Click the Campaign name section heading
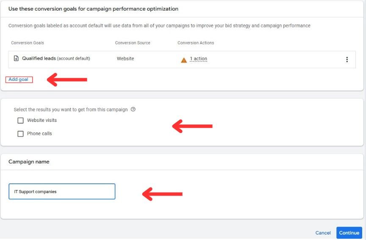366x240 pixels. (x=29, y=162)
